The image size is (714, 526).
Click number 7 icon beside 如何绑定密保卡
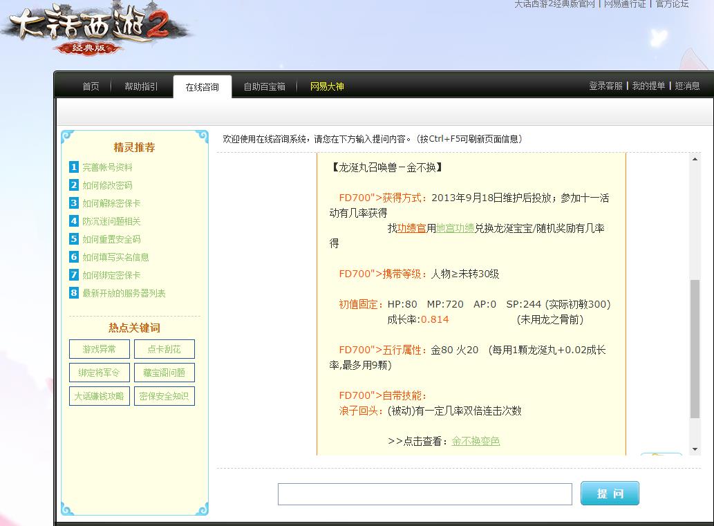[x=74, y=275]
